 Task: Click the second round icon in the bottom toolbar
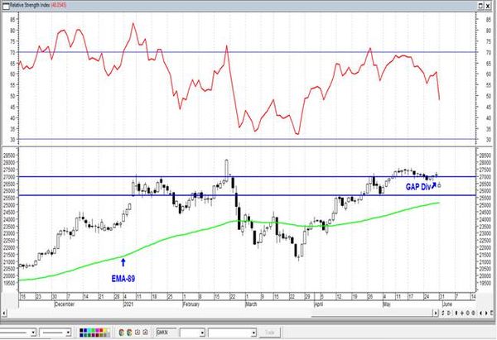(x=129, y=333)
